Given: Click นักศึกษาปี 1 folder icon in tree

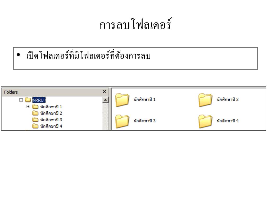Looking at the screenshot, I should [35, 107].
